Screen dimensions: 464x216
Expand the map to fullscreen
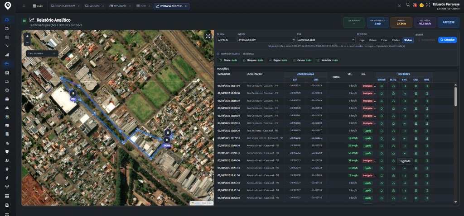(208, 36)
